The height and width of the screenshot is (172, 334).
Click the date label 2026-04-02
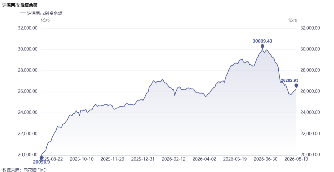pyautogui.click(x=204, y=159)
